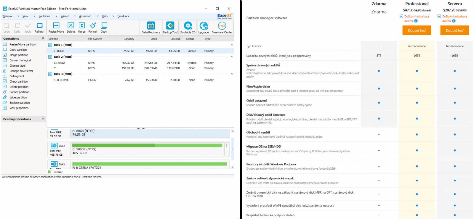Viewport: 474px width, 219px height.
Task: Collapse the Pending Operations panel
Action: (43, 119)
